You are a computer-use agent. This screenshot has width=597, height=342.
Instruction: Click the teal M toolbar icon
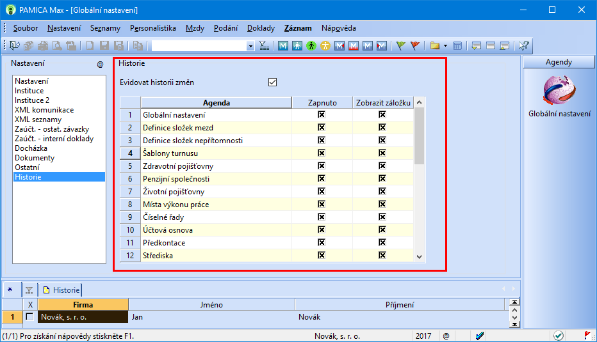(x=283, y=45)
